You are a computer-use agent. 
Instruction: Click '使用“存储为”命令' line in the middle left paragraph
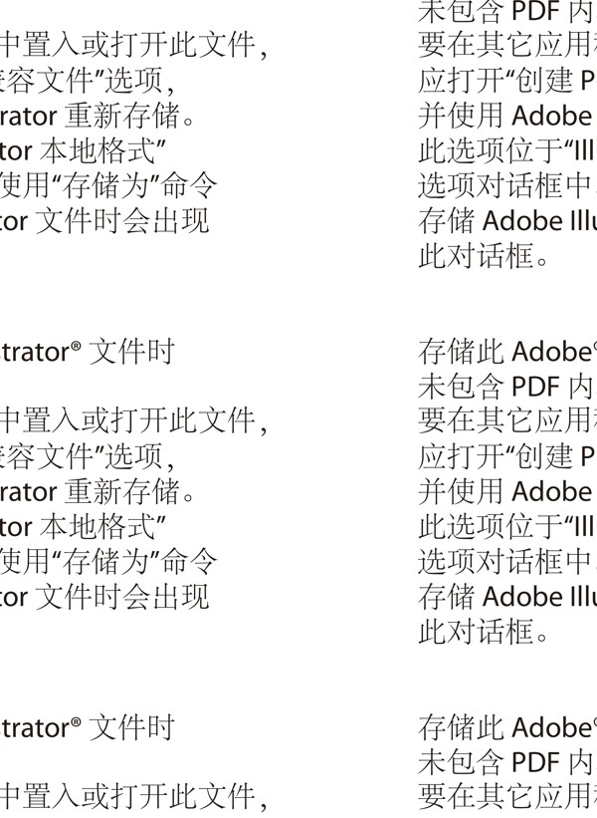[108, 561]
